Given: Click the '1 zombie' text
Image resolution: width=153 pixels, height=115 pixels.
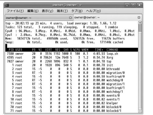Looking at the screenshot, I should 111,27.
